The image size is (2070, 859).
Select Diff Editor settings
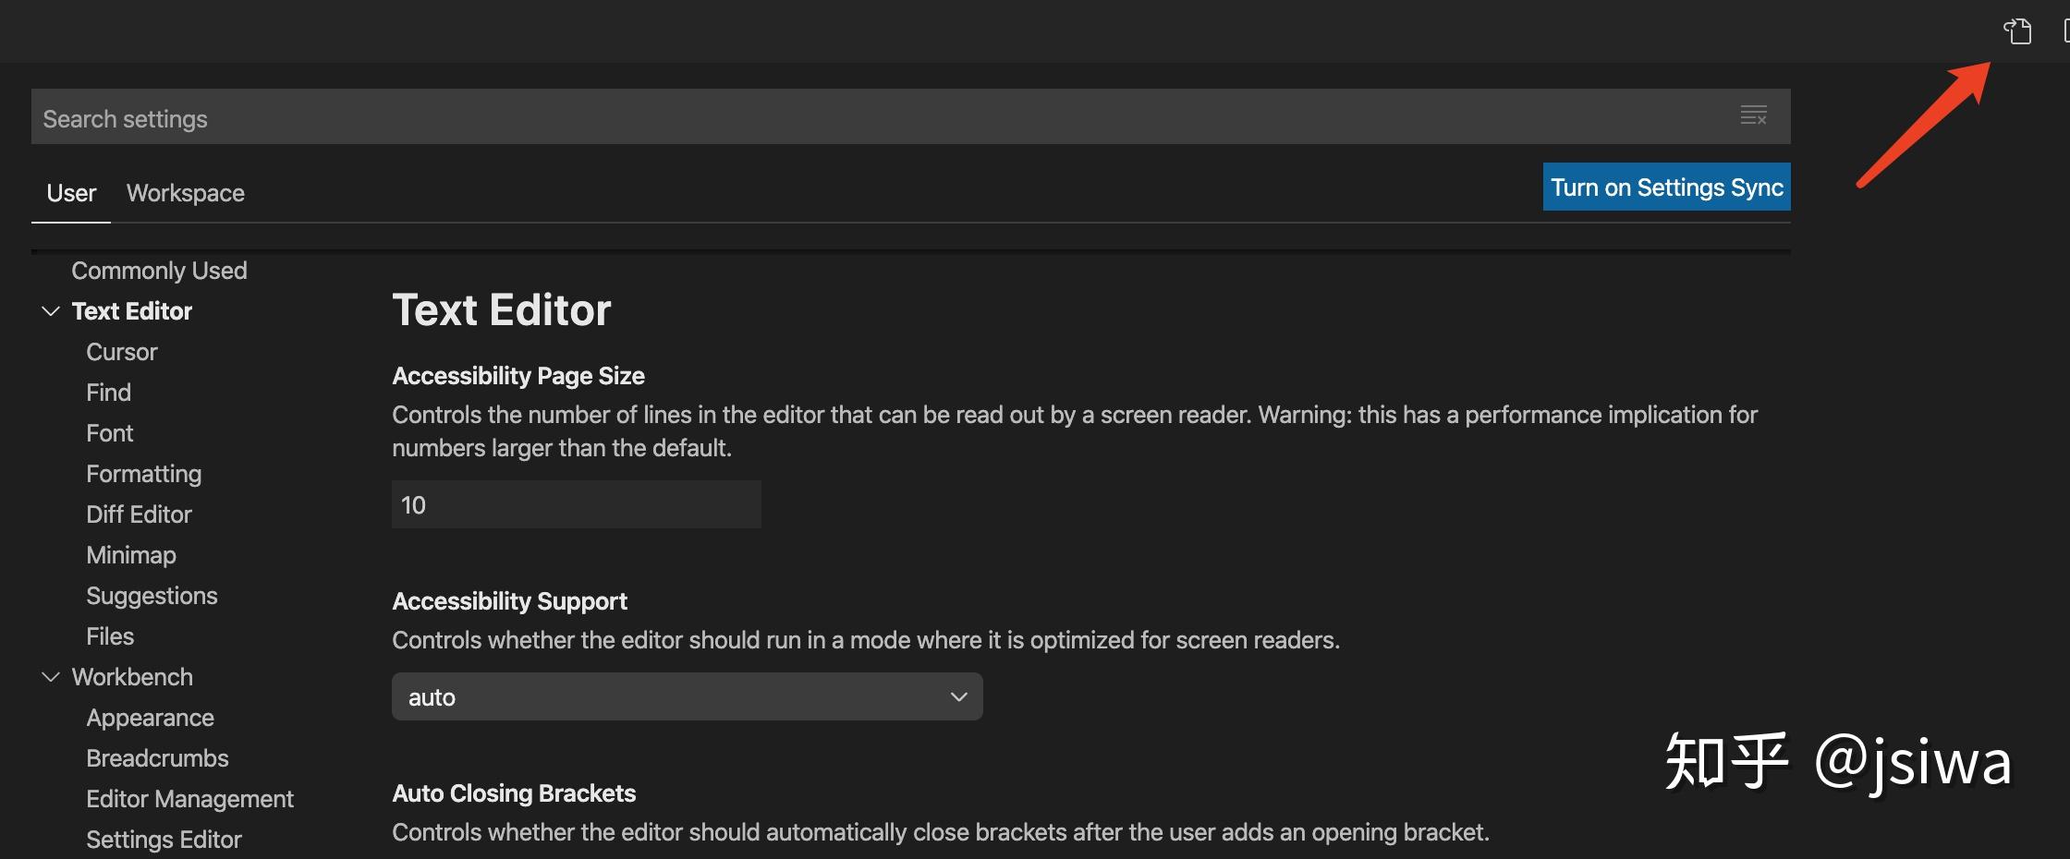[139, 514]
